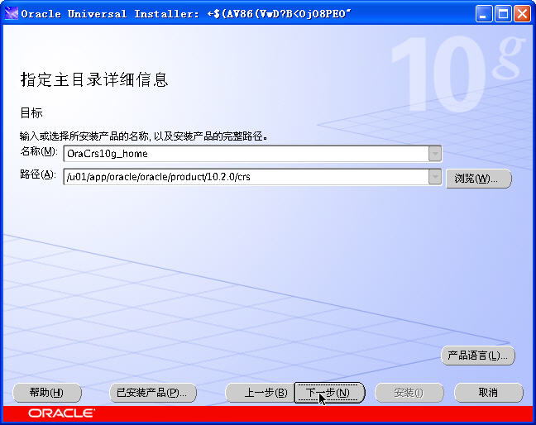Click the 帮助(H) help button

pyautogui.click(x=47, y=393)
